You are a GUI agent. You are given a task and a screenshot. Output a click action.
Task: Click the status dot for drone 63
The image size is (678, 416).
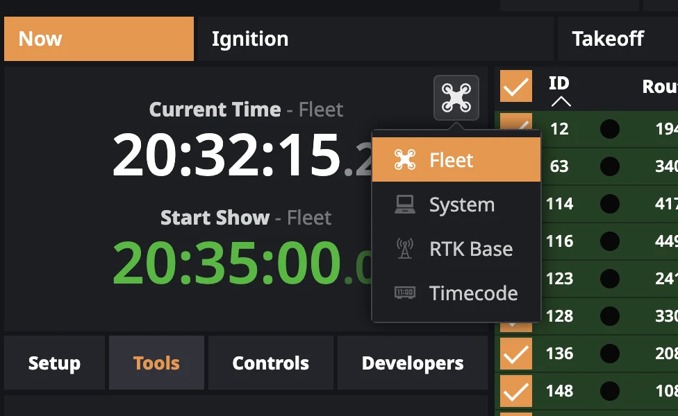click(x=610, y=166)
